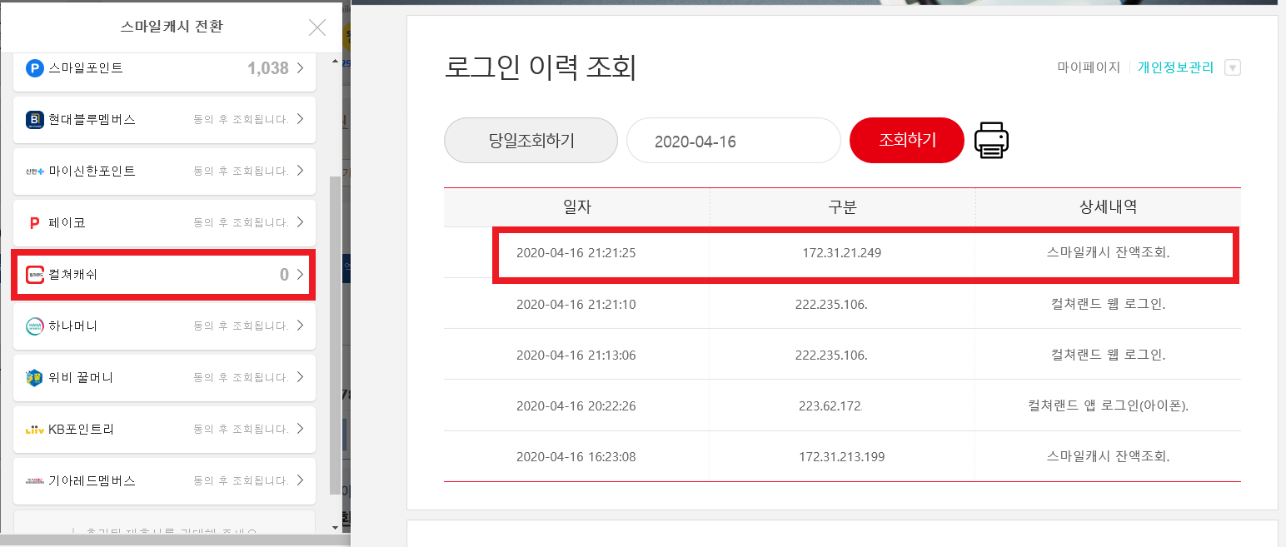Open the 개인정보관리 link
The image size is (1286, 547).
1175,68
